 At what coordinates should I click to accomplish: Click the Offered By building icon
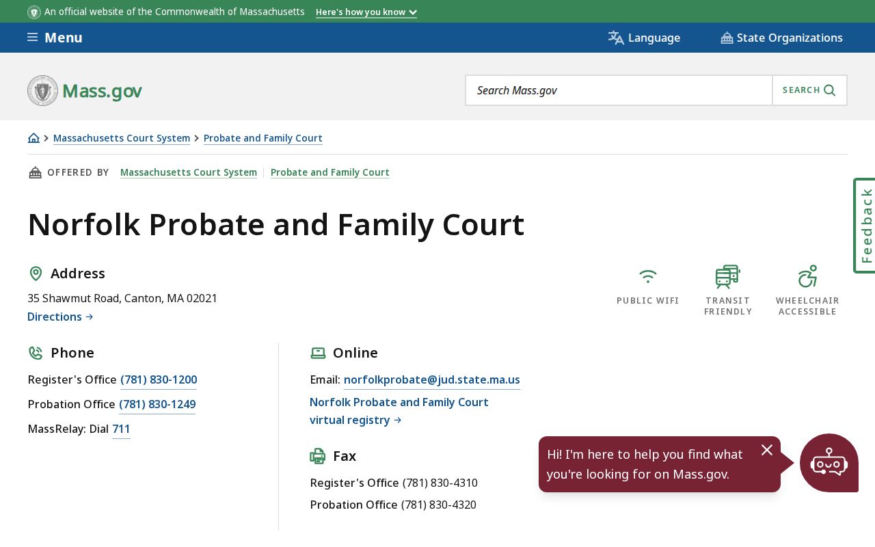(x=35, y=172)
